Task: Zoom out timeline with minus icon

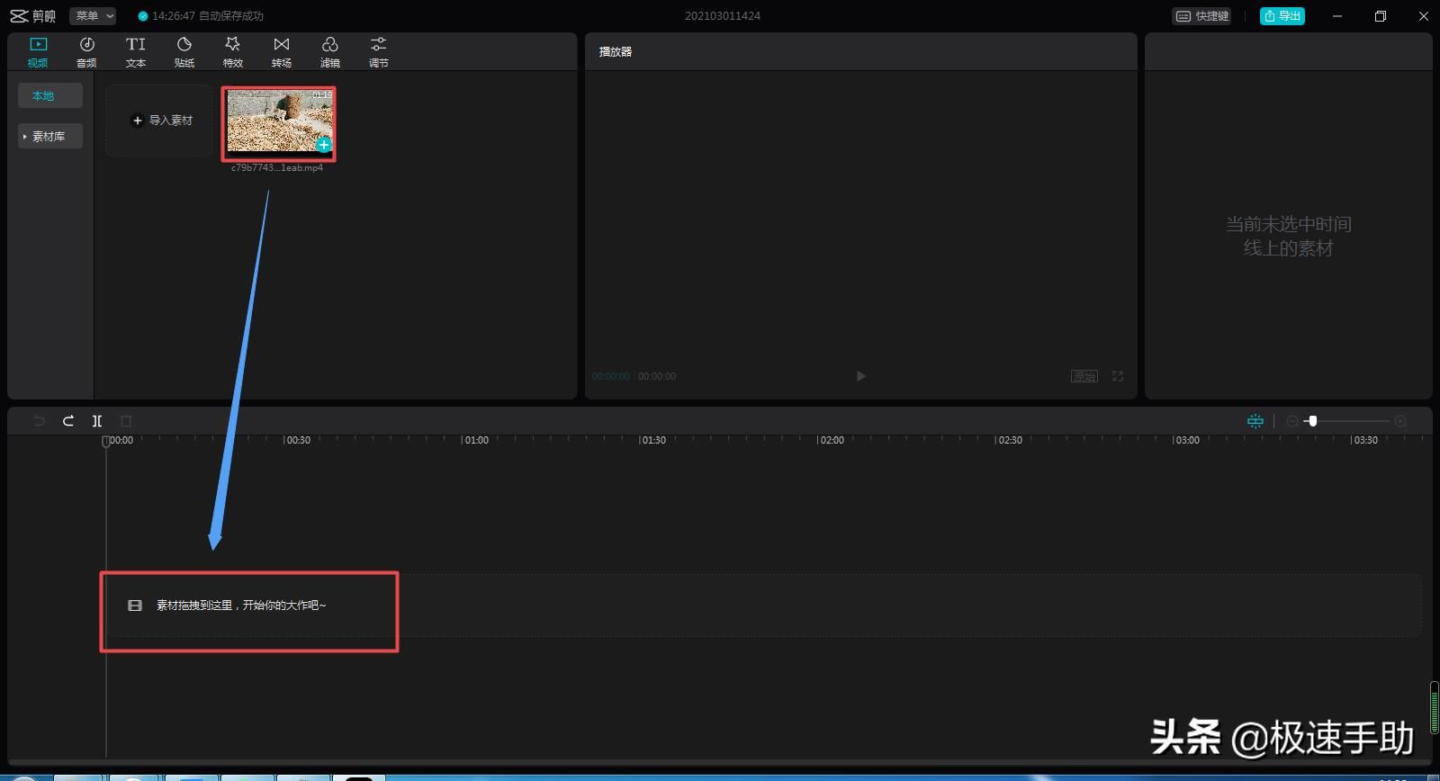Action: pos(1292,421)
